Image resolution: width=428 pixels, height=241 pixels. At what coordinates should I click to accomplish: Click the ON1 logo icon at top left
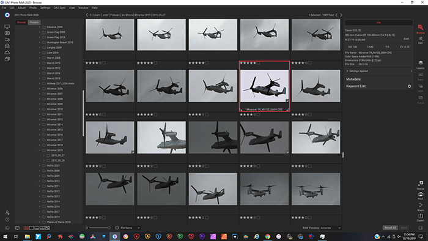tap(7, 15)
